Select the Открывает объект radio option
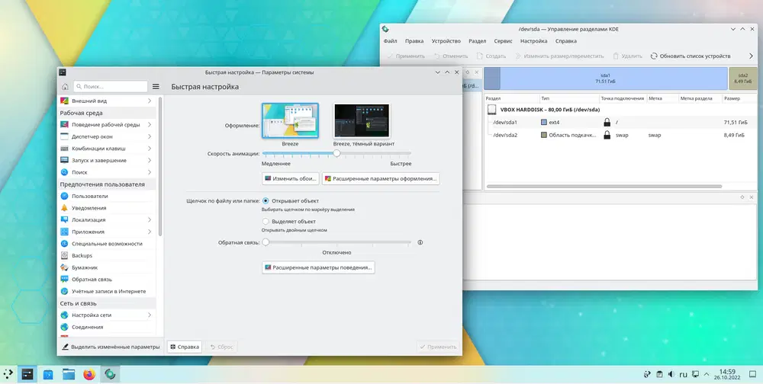Screen dimensions: 763x384 [266, 200]
